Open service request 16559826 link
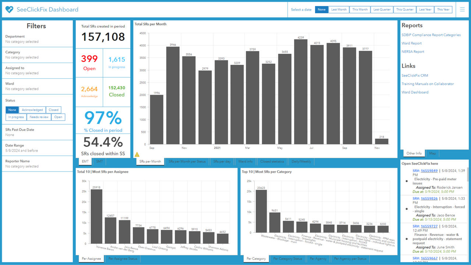 [x=429, y=198]
